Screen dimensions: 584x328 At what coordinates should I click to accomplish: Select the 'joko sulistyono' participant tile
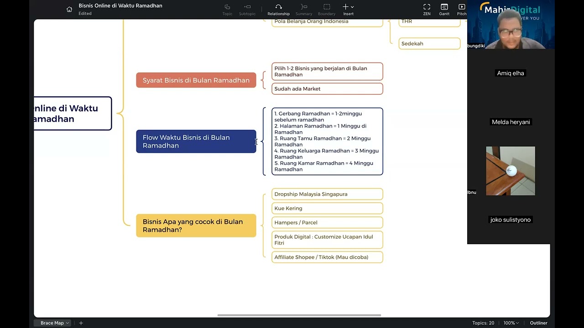(511, 220)
